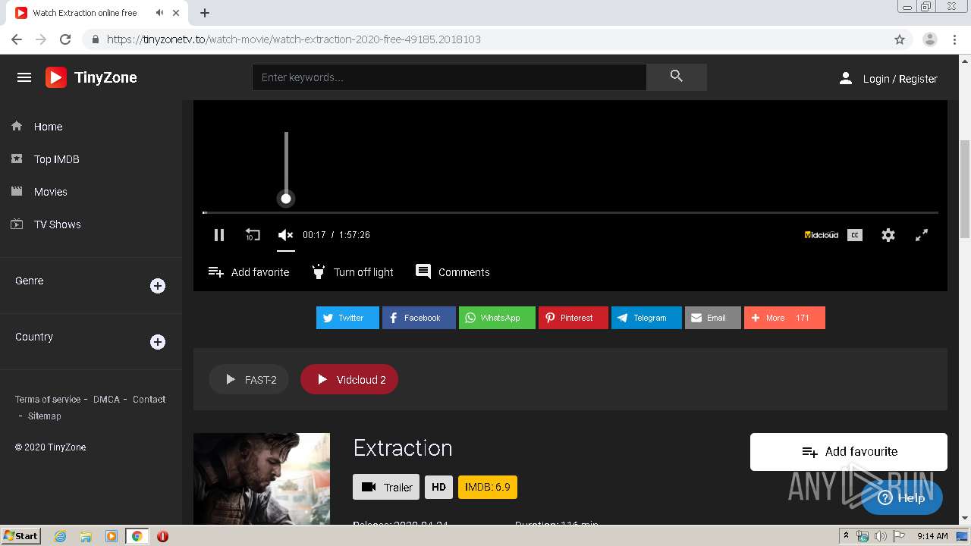Click the search magnifier button

(x=677, y=77)
